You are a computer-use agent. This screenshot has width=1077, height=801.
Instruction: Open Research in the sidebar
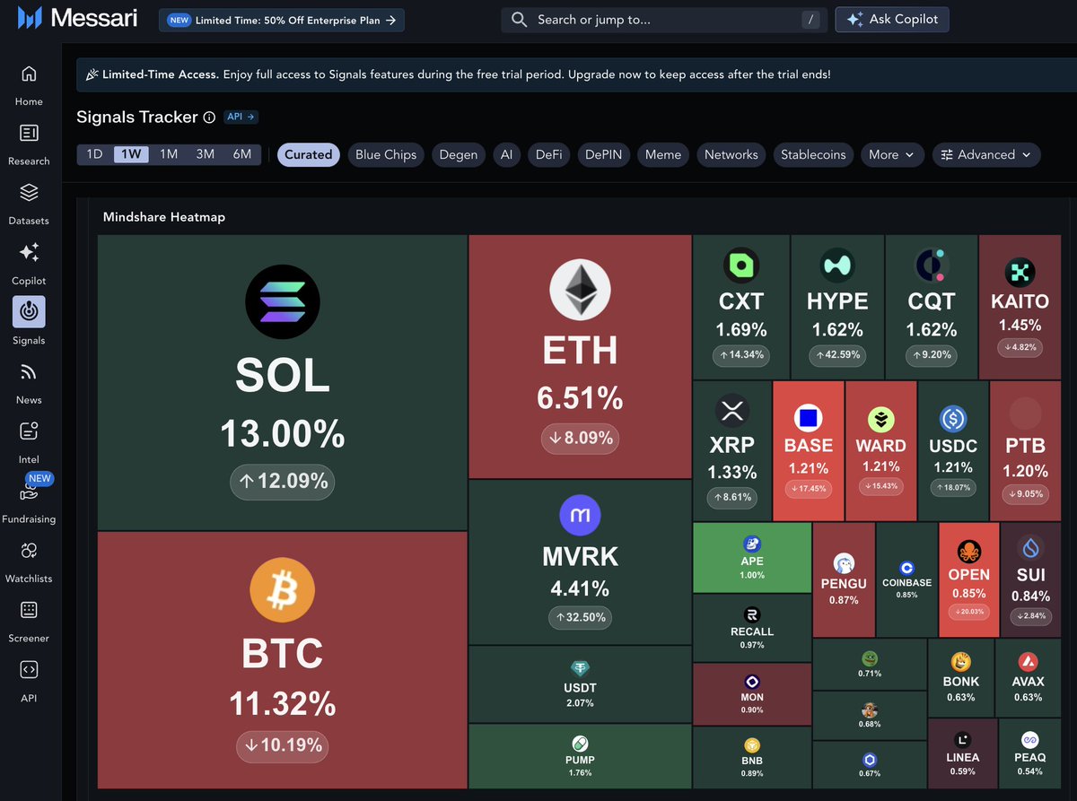[29, 144]
